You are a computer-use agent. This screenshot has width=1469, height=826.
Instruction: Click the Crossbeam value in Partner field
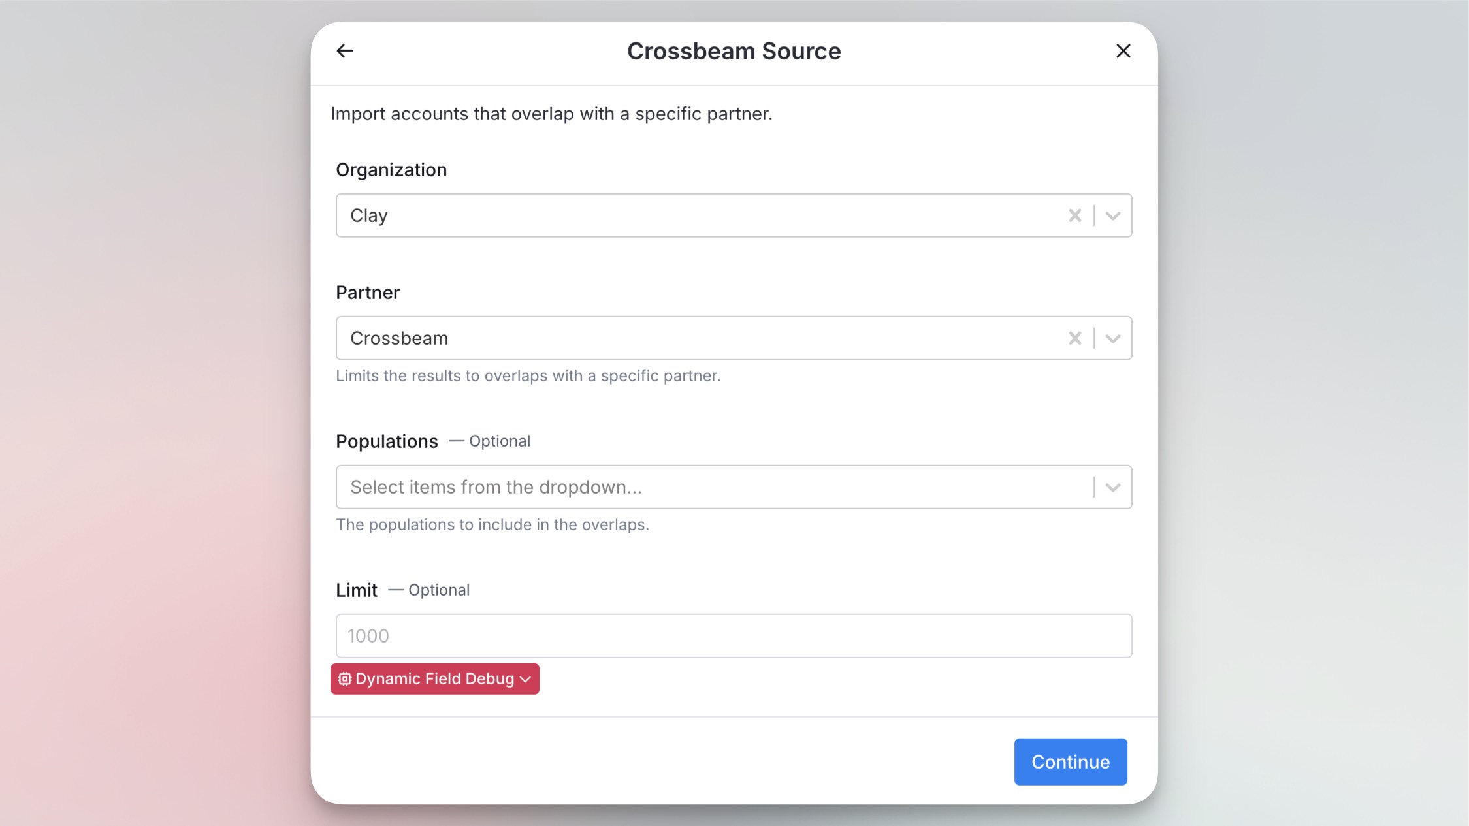399,338
